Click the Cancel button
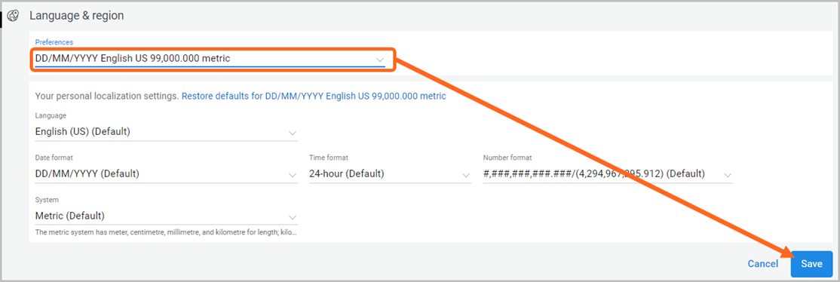Viewport: 840px width, 282px height. coord(763,264)
